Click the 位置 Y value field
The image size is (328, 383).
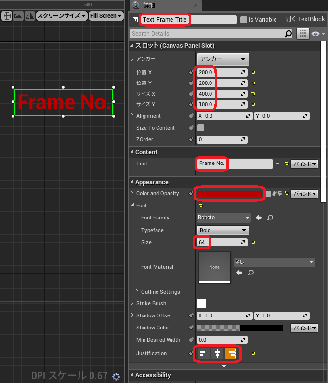pyautogui.click(x=222, y=83)
